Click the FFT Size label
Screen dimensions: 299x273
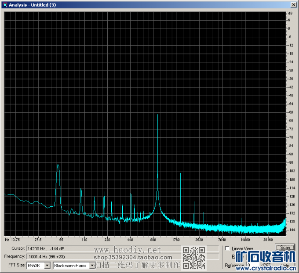pos(15,265)
